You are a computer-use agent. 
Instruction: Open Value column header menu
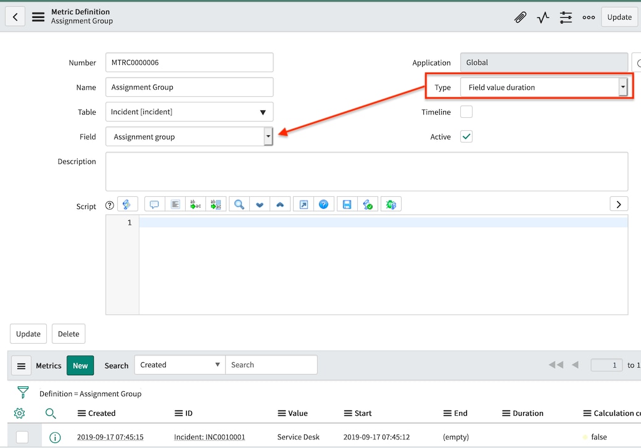pyautogui.click(x=282, y=413)
